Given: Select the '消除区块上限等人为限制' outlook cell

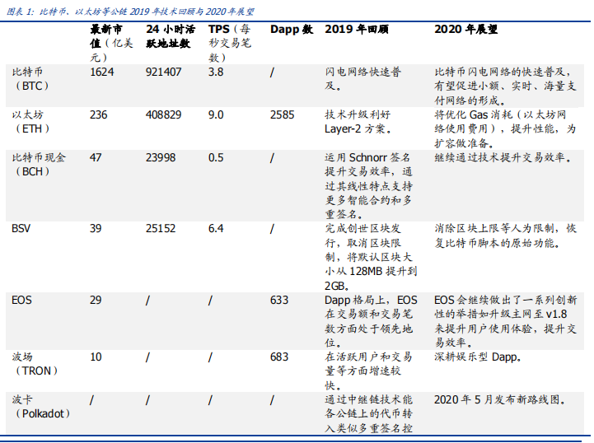Looking at the screenshot, I should (x=505, y=235).
